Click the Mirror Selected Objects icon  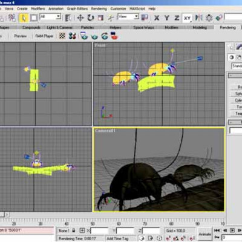[x=199, y=18]
